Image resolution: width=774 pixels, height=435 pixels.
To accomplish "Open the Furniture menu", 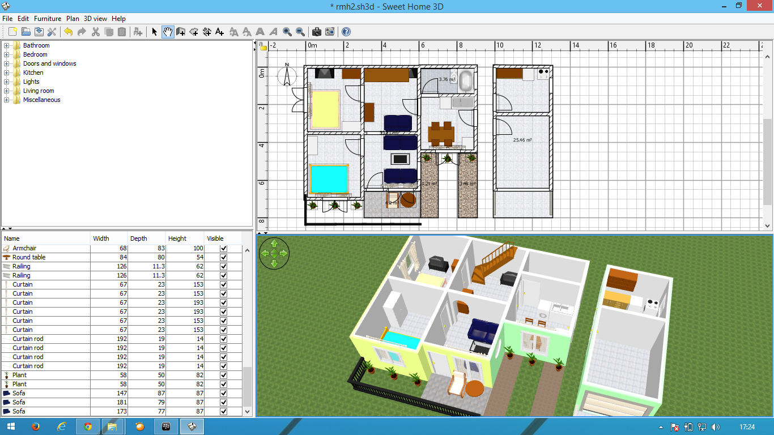I will [48, 19].
